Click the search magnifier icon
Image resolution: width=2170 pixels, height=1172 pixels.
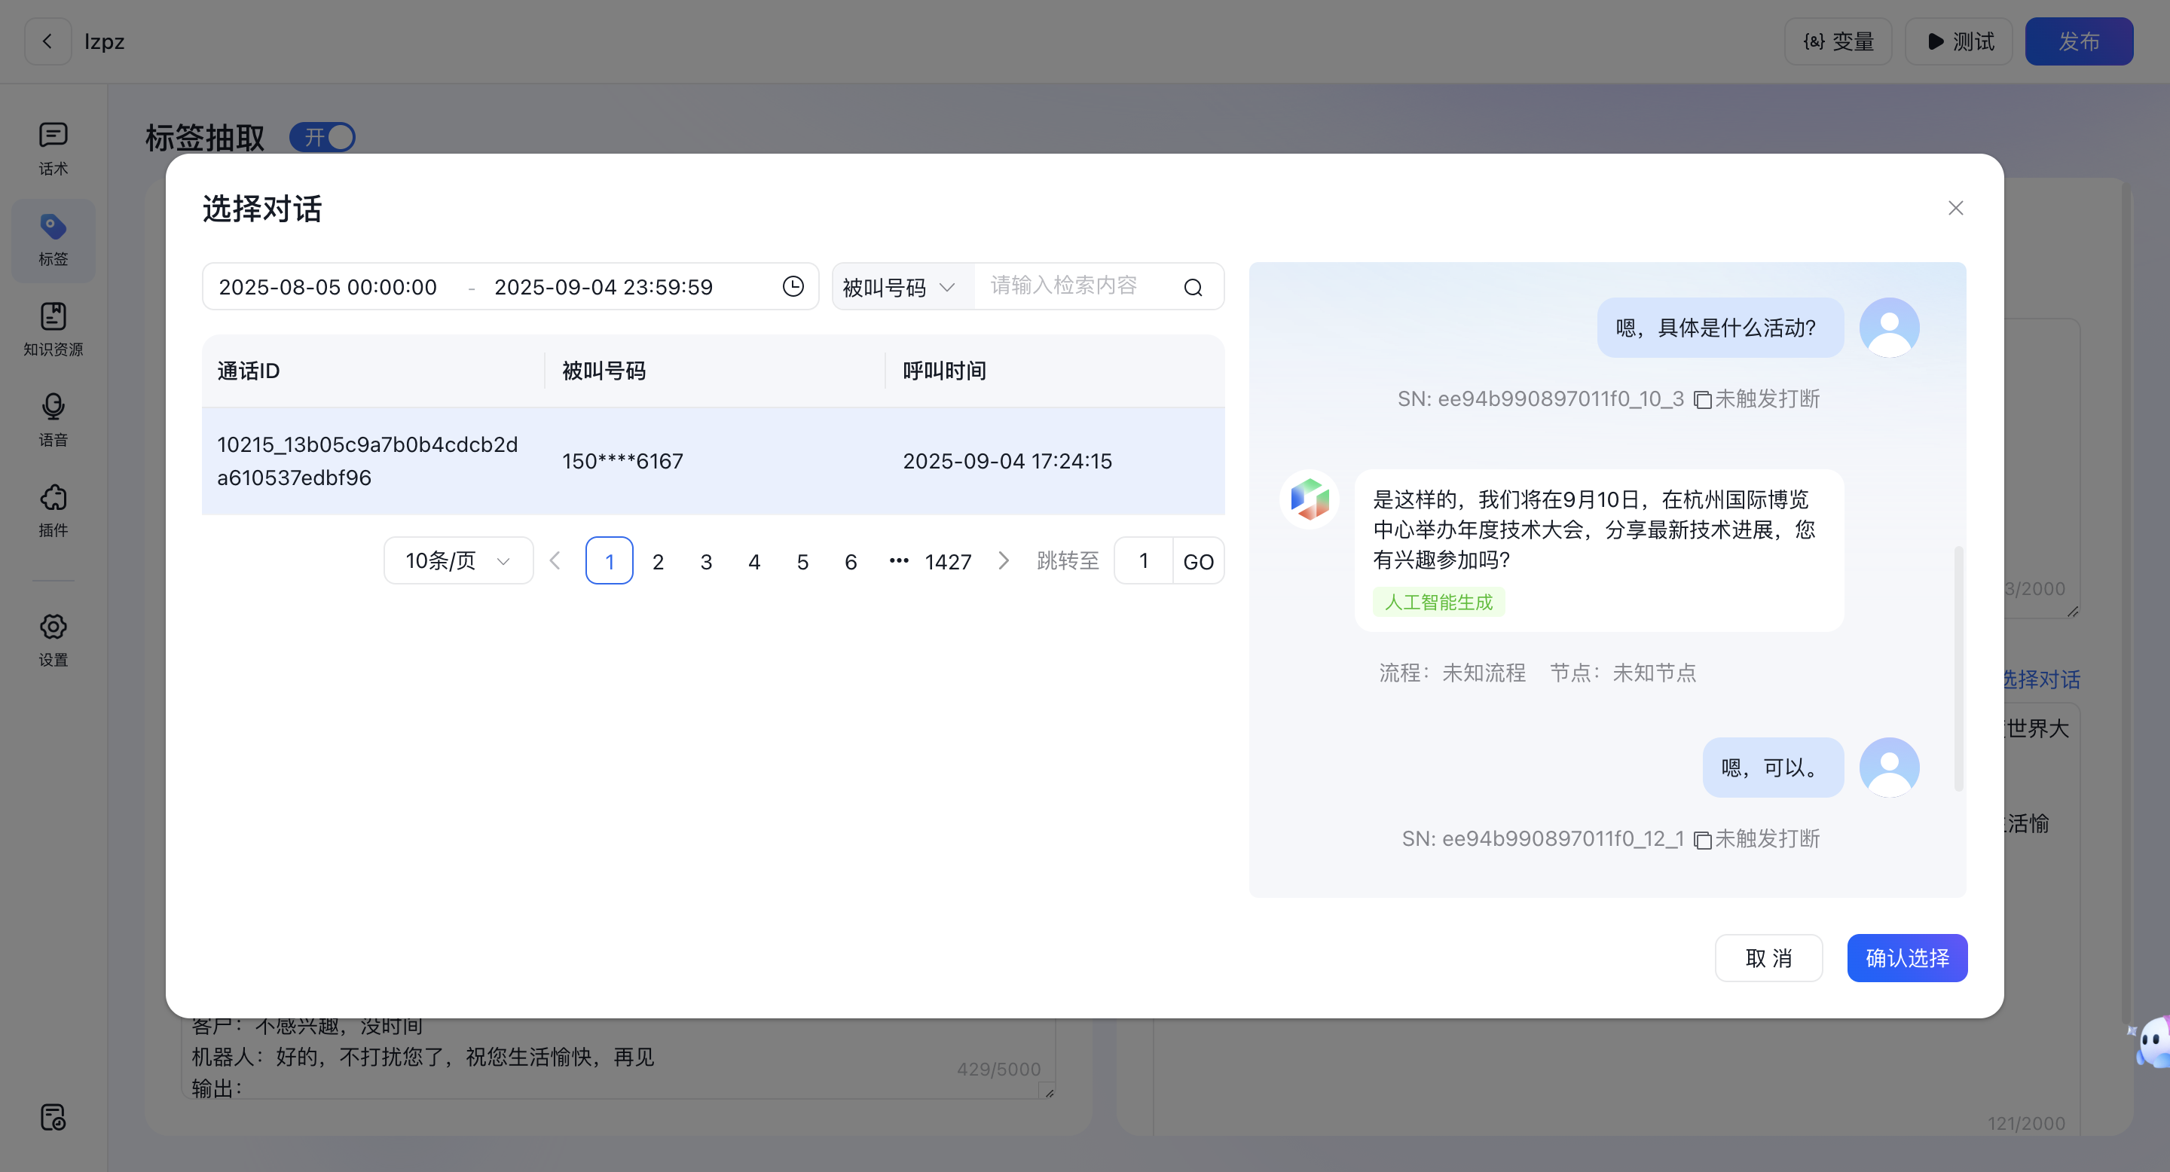click(1193, 287)
